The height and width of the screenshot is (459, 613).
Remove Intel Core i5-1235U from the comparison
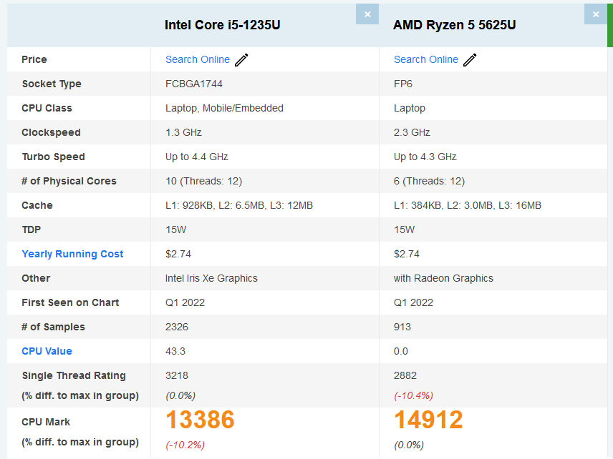click(367, 14)
